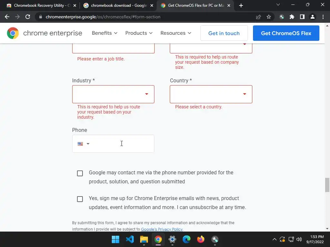The width and height of the screenshot is (330, 247).
Task: Click the page vertical scrollbar thumb
Action: click(327, 185)
